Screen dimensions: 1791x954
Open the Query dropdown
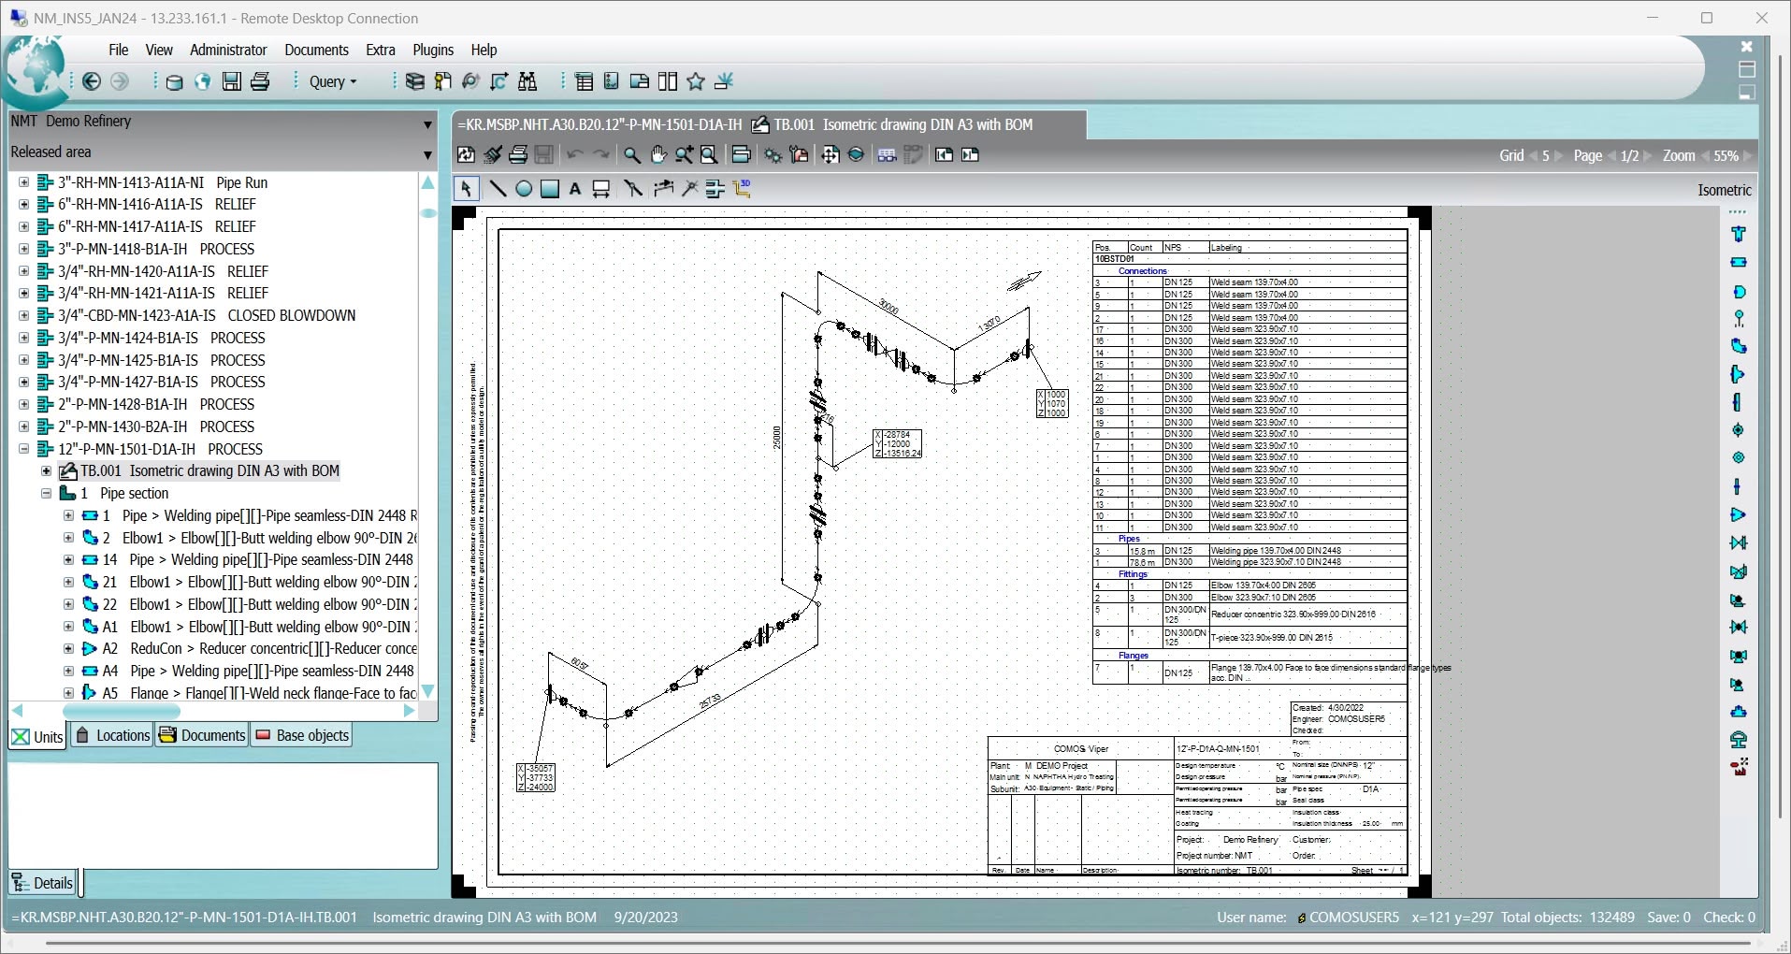click(x=333, y=81)
